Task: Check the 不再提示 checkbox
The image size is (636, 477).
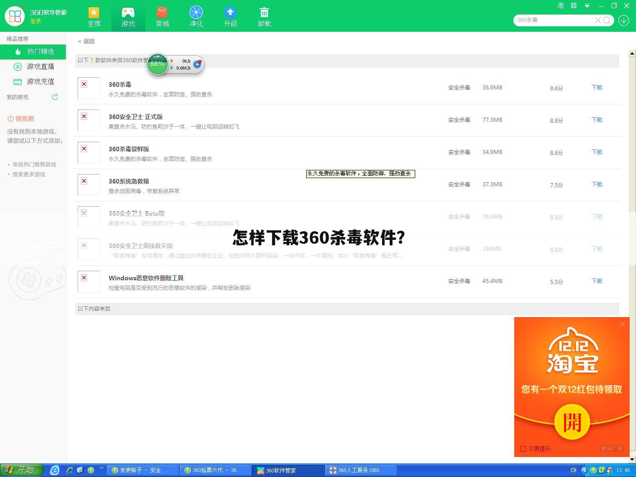Action: point(523,449)
